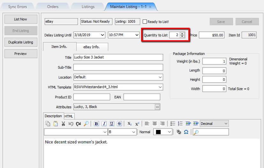Switch to the HTML description tab
Screen dimensions: 264x168
(69, 116)
